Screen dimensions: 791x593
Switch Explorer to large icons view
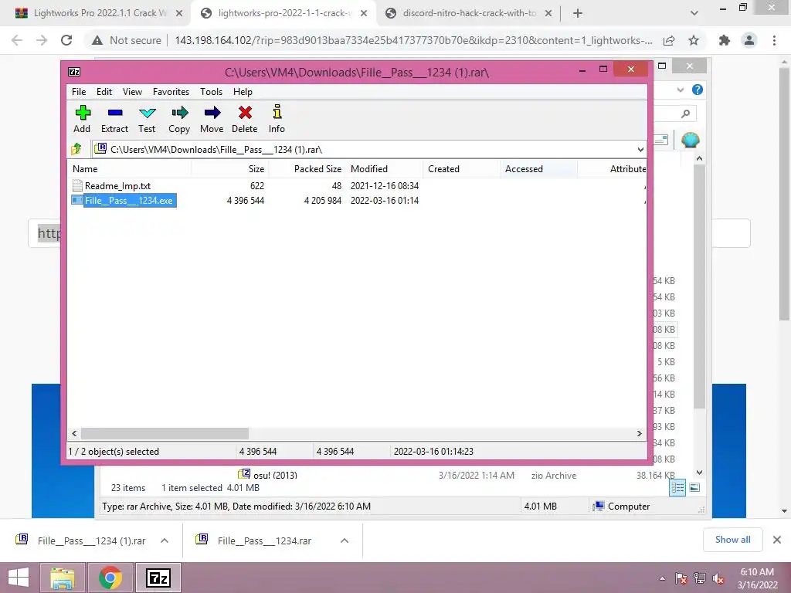point(694,488)
